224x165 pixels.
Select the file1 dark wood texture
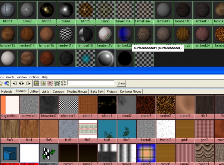point(205,105)
